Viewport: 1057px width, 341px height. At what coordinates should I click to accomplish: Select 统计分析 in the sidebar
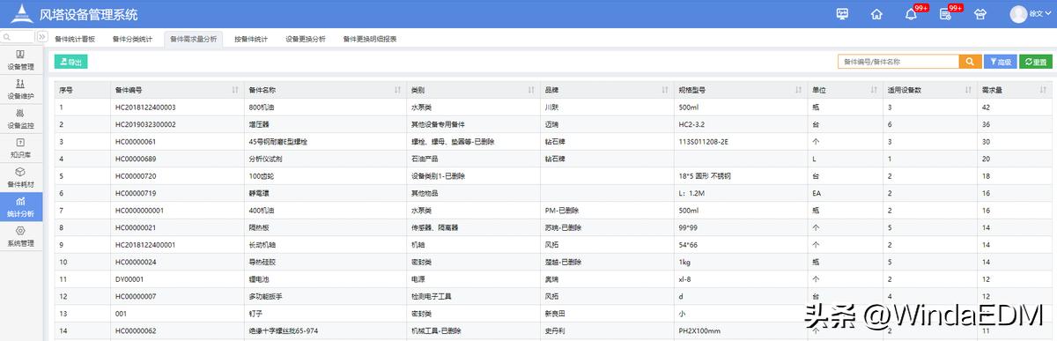click(x=21, y=207)
